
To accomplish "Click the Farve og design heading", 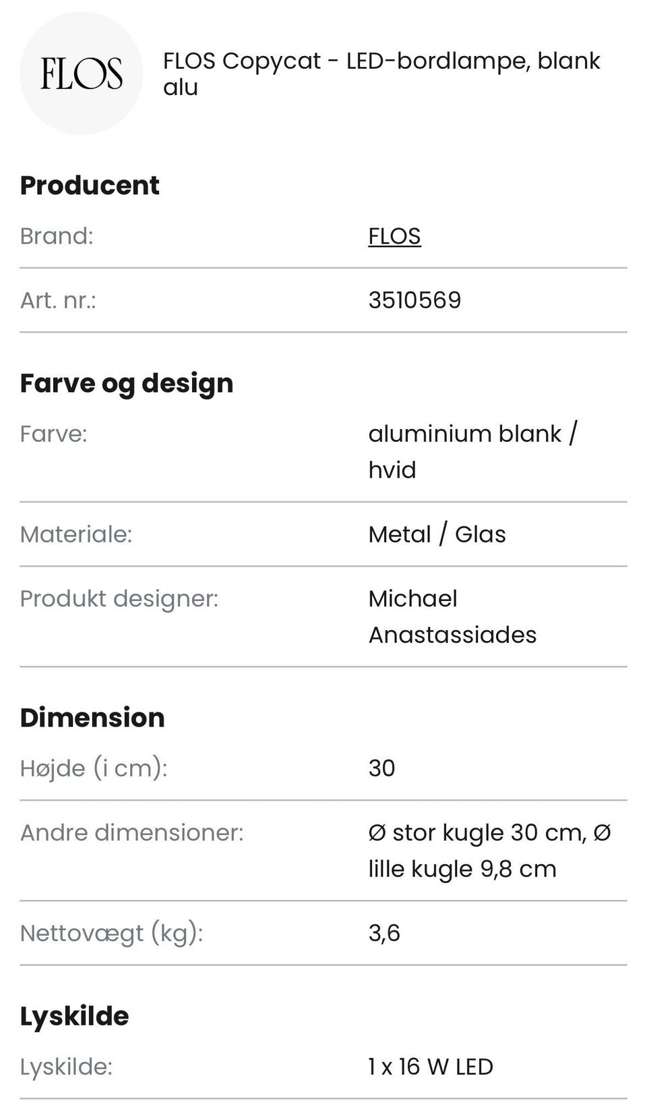I will tap(127, 383).
